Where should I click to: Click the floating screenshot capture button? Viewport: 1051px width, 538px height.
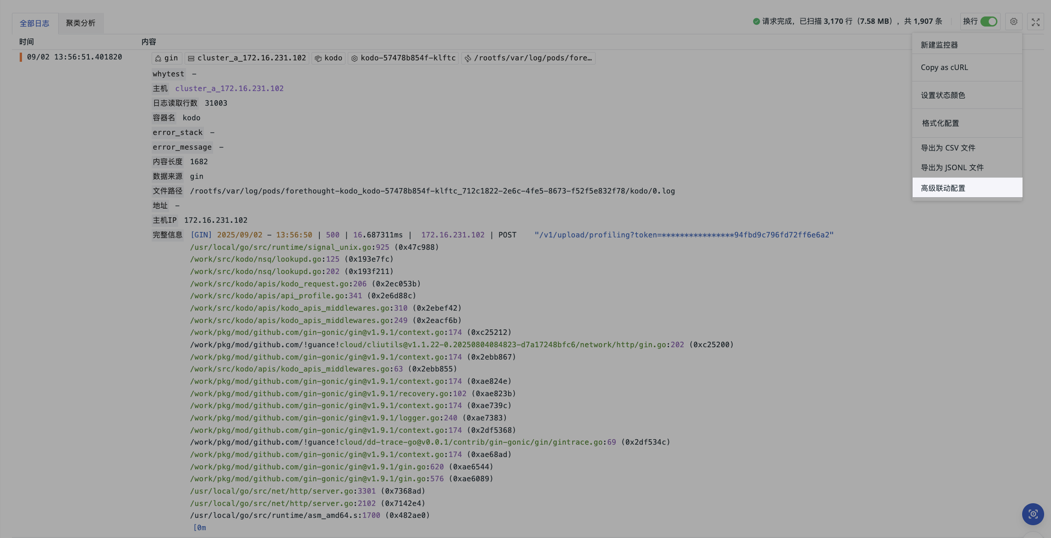point(1033,514)
